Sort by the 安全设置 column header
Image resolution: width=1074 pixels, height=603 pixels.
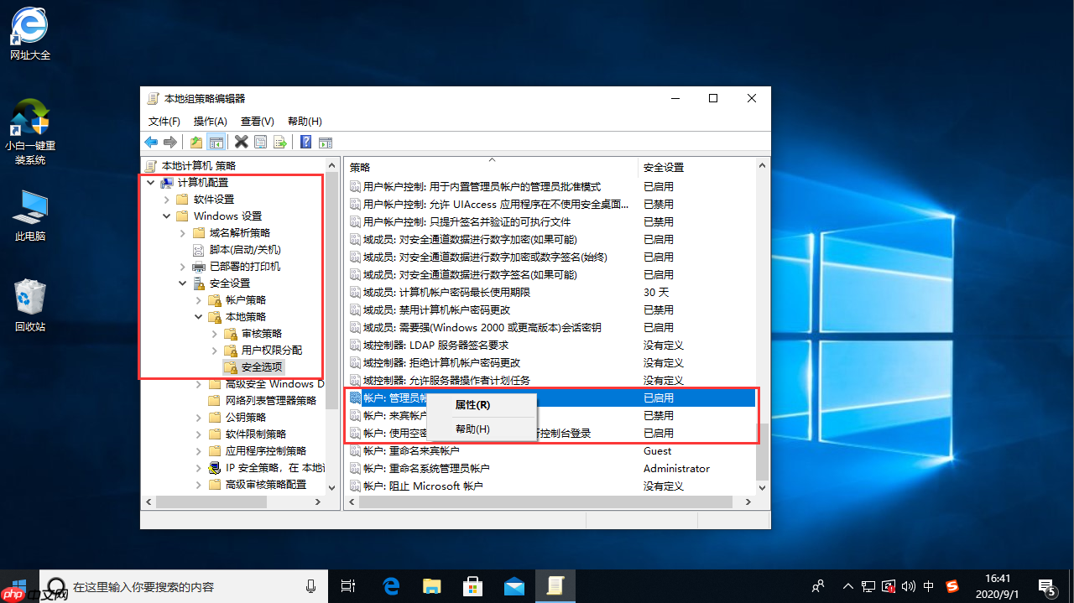[696, 168]
